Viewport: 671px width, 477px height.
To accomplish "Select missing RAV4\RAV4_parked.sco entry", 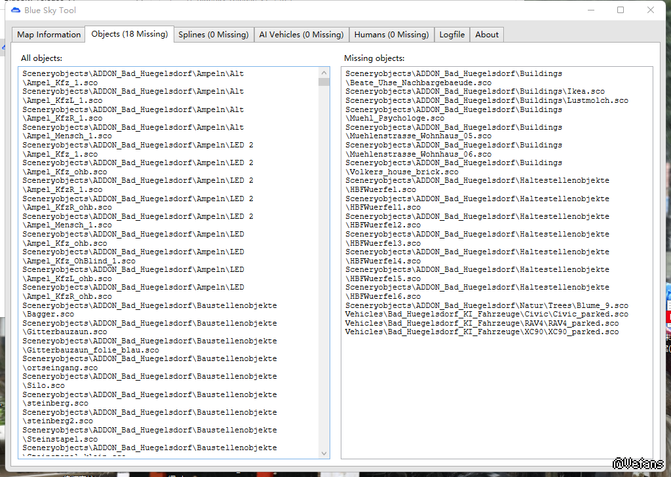I will tap(482, 323).
